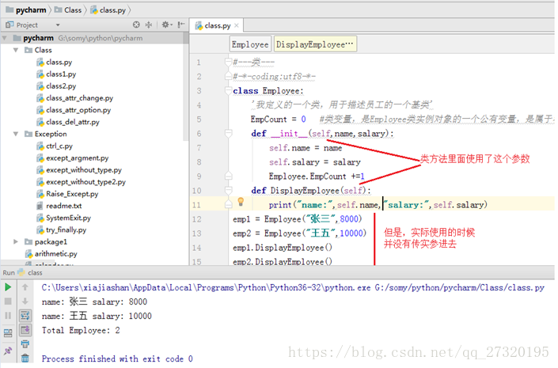558x368 pixels.
Task: Open class_del_attr.py file
Action: click(68, 122)
